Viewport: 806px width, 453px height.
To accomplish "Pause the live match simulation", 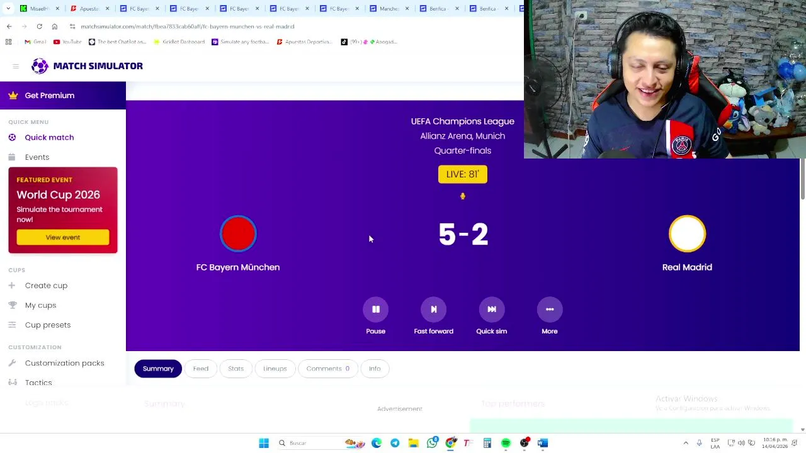I will 375,309.
